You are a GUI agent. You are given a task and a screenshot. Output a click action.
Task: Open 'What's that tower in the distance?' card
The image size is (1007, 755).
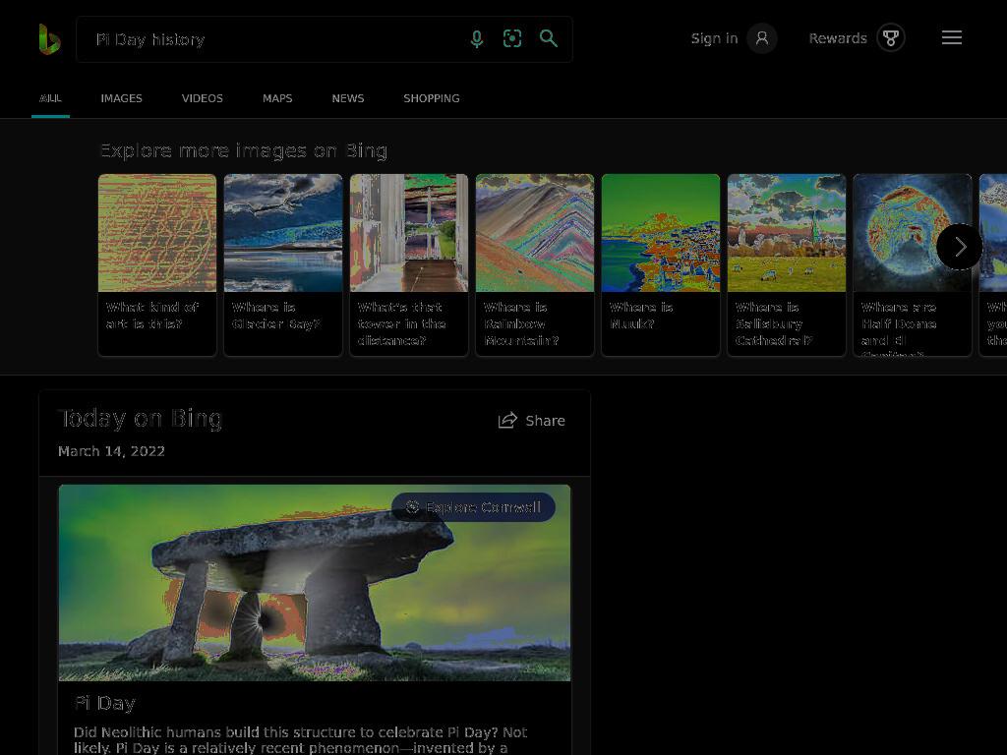[x=409, y=264]
